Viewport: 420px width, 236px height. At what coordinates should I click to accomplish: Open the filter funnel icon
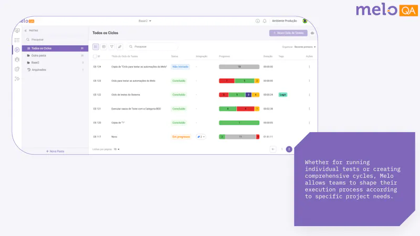[112, 47]
